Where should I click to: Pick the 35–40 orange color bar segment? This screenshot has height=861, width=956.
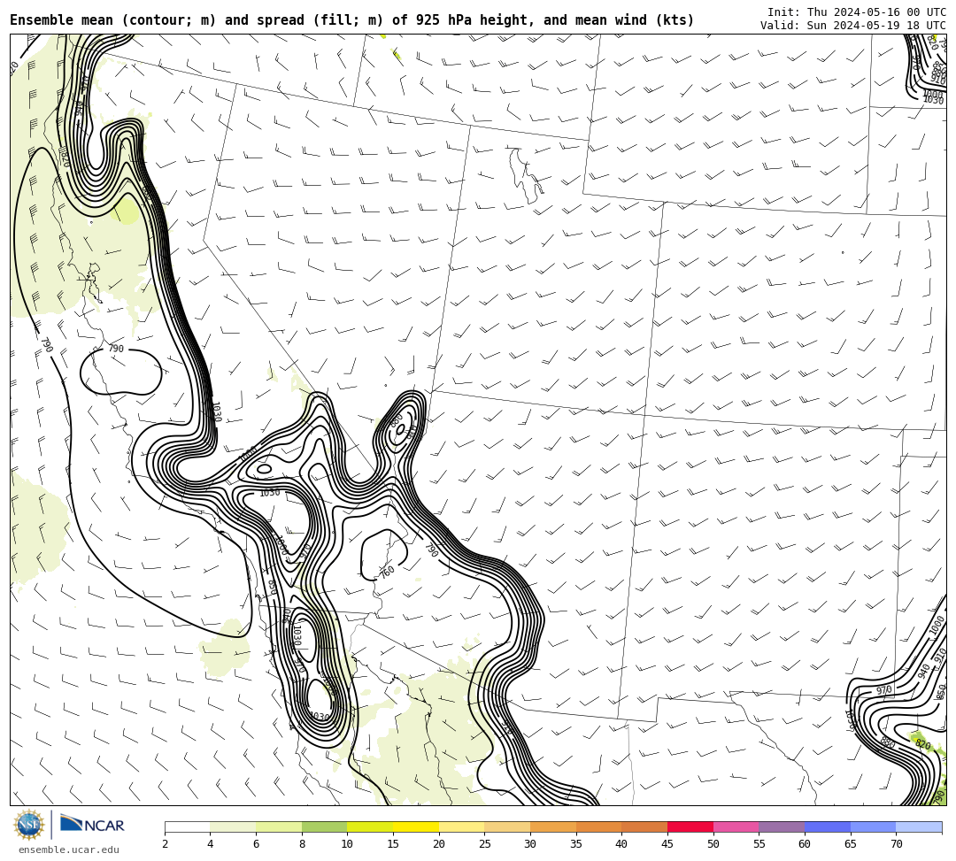coord(598,826)
